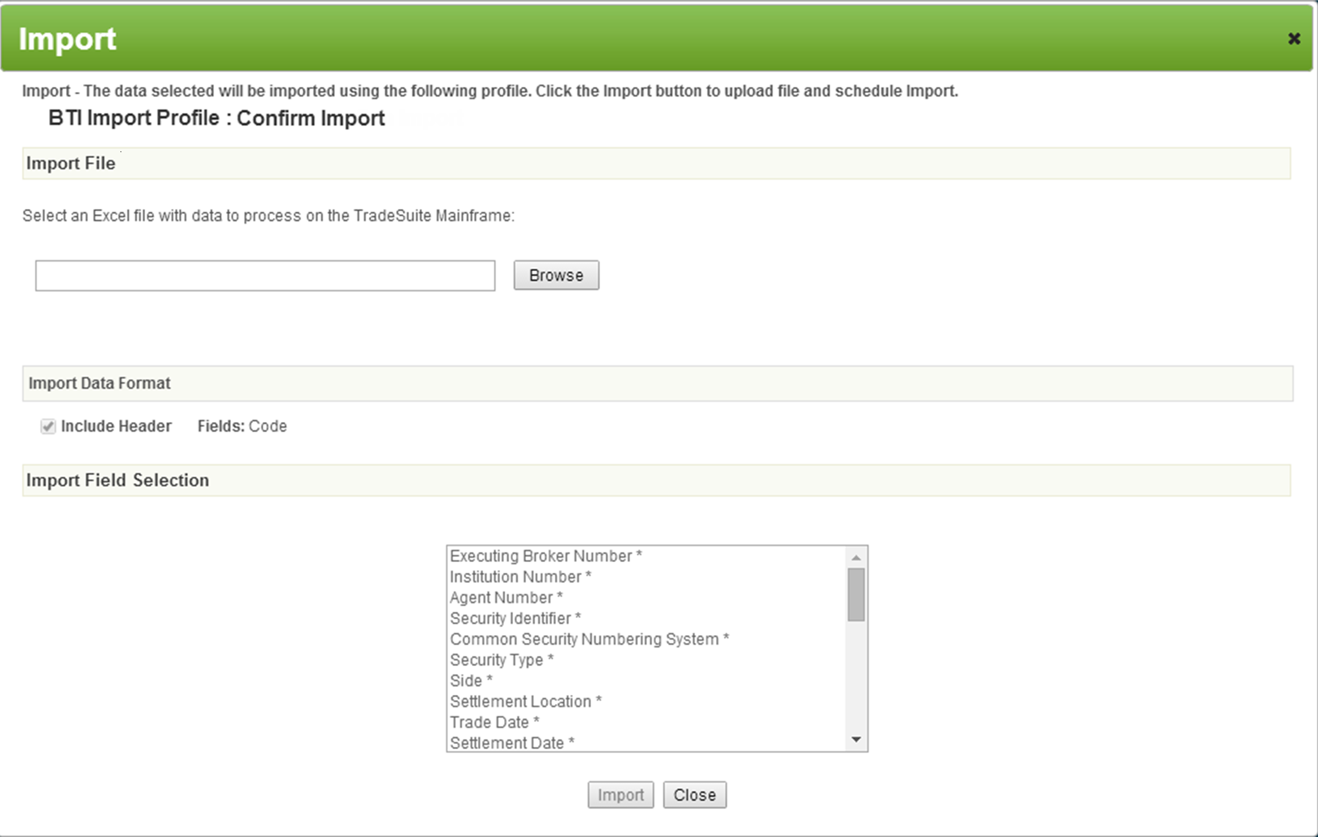Select Settlement Date in field list

click(x=511, y=742)
